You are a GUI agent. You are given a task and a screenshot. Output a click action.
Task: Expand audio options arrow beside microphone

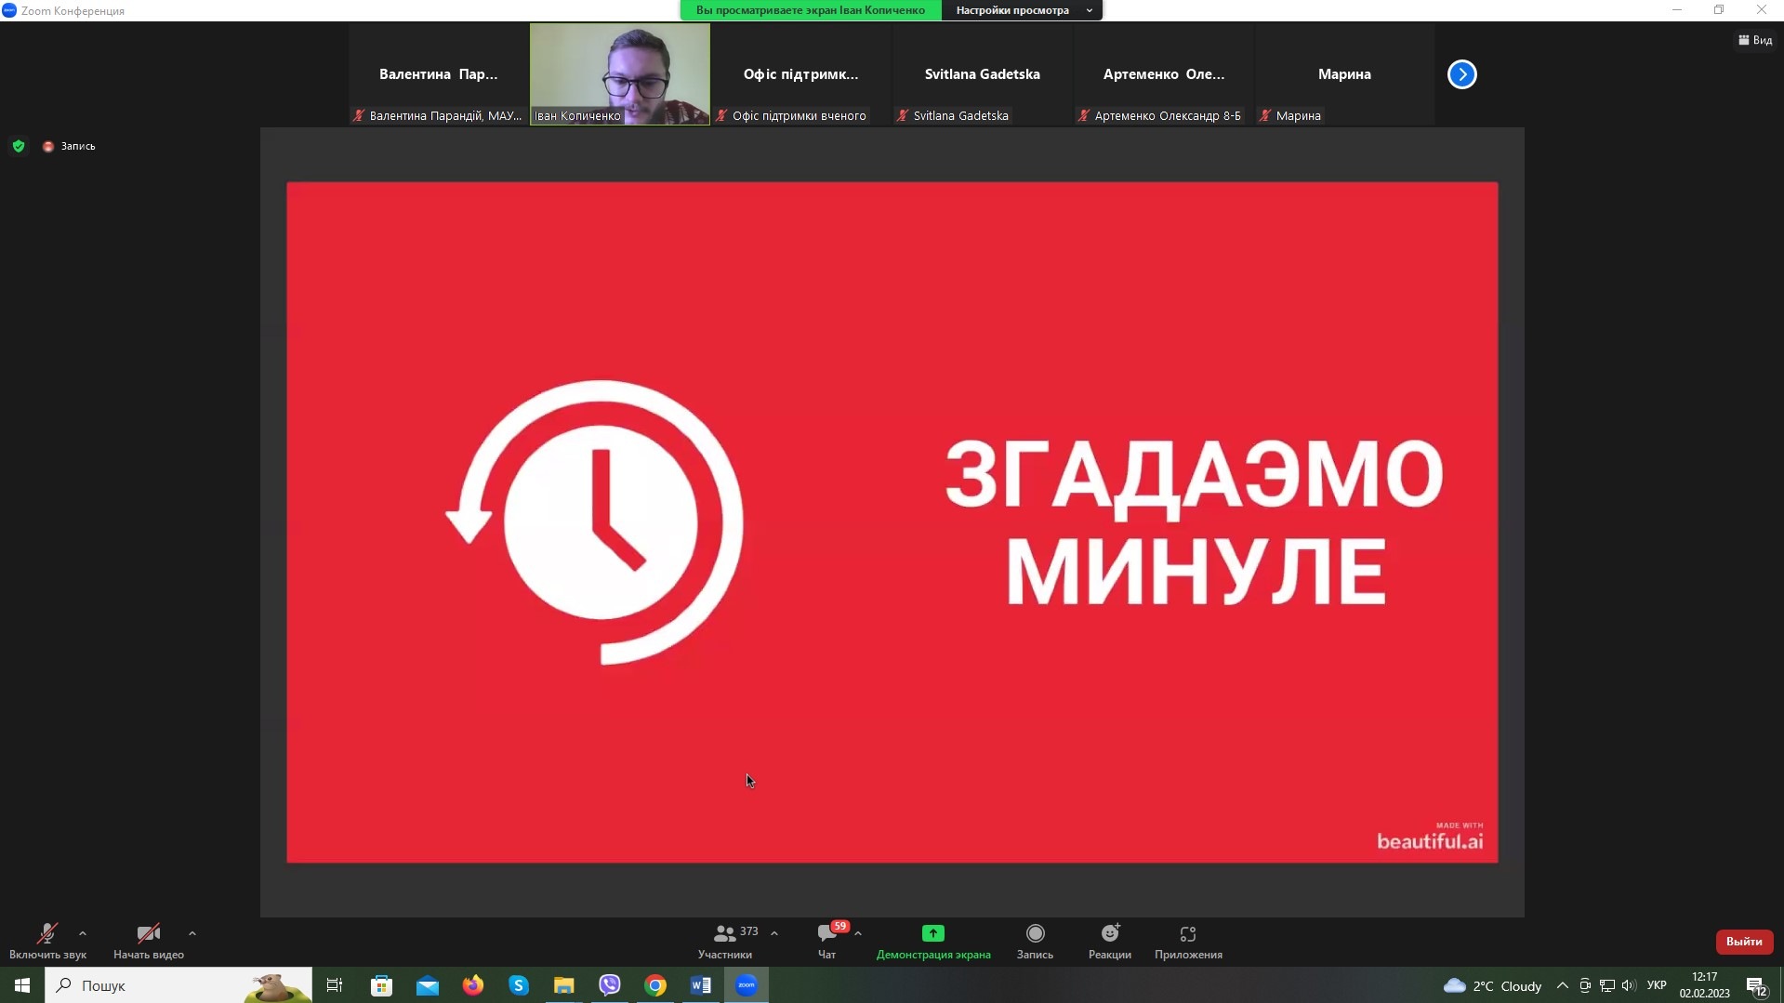click(83, 933)
